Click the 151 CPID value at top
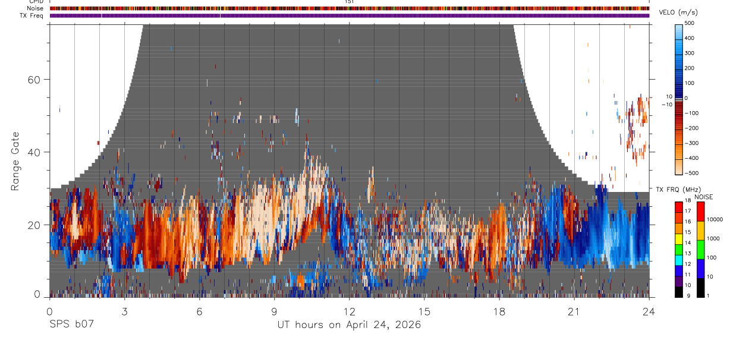730x337 pixels. (x=349, y=2)
